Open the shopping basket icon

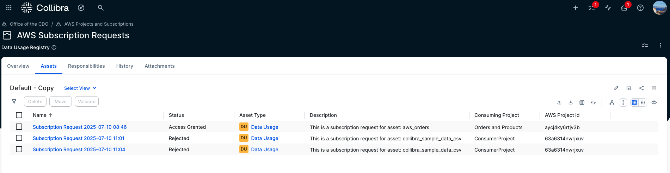coord(624,8)
